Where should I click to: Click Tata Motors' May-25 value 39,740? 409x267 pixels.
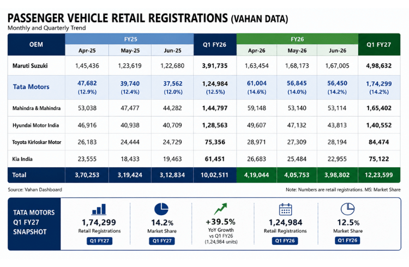tap(130, 83)
